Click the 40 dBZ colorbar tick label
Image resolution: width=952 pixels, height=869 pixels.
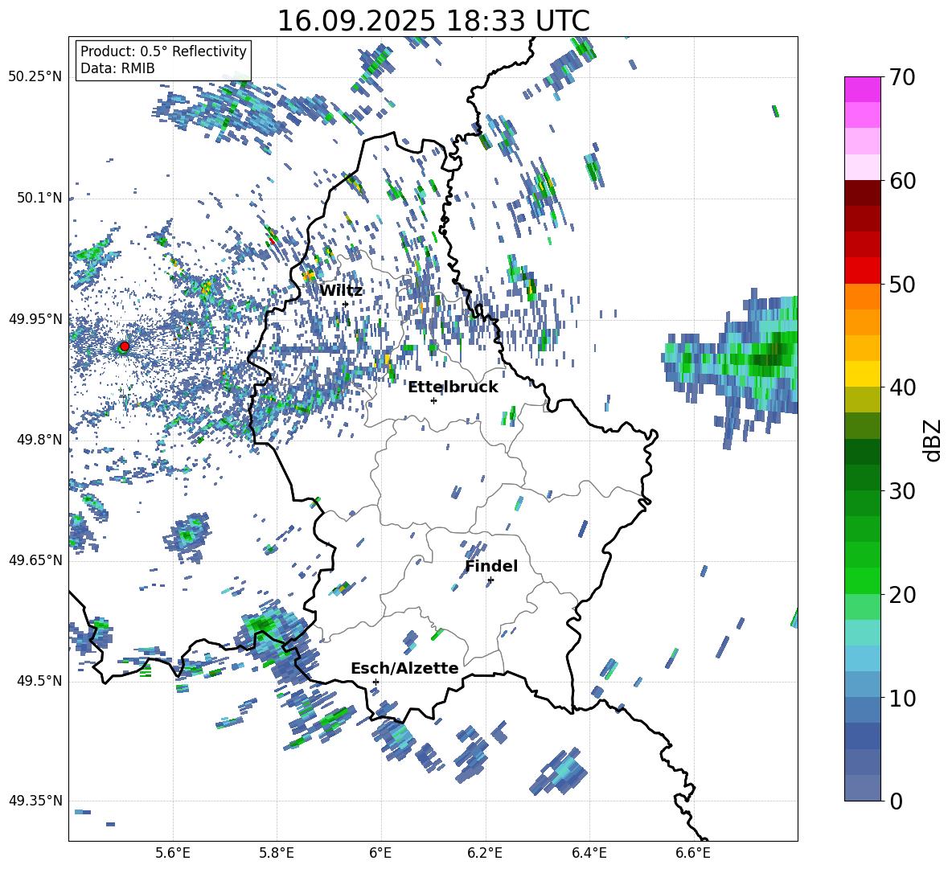pos(902,387)
